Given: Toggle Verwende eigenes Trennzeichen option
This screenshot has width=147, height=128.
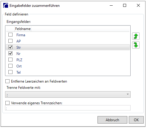Looking at the screenshot, I should 7,103.
